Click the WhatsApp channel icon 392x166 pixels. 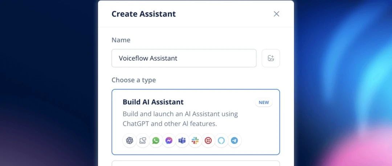[x=156, y=141]
